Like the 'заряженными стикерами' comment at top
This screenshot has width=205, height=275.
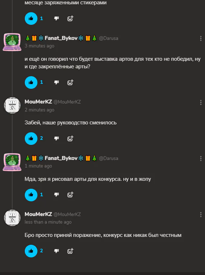[x=31, y=18]
